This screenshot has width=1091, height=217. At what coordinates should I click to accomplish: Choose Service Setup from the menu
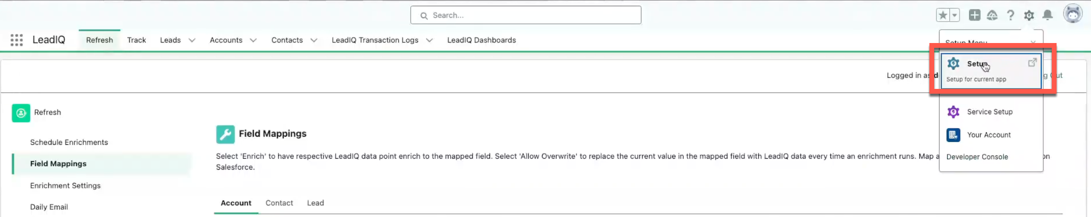(x=989, y=112)
